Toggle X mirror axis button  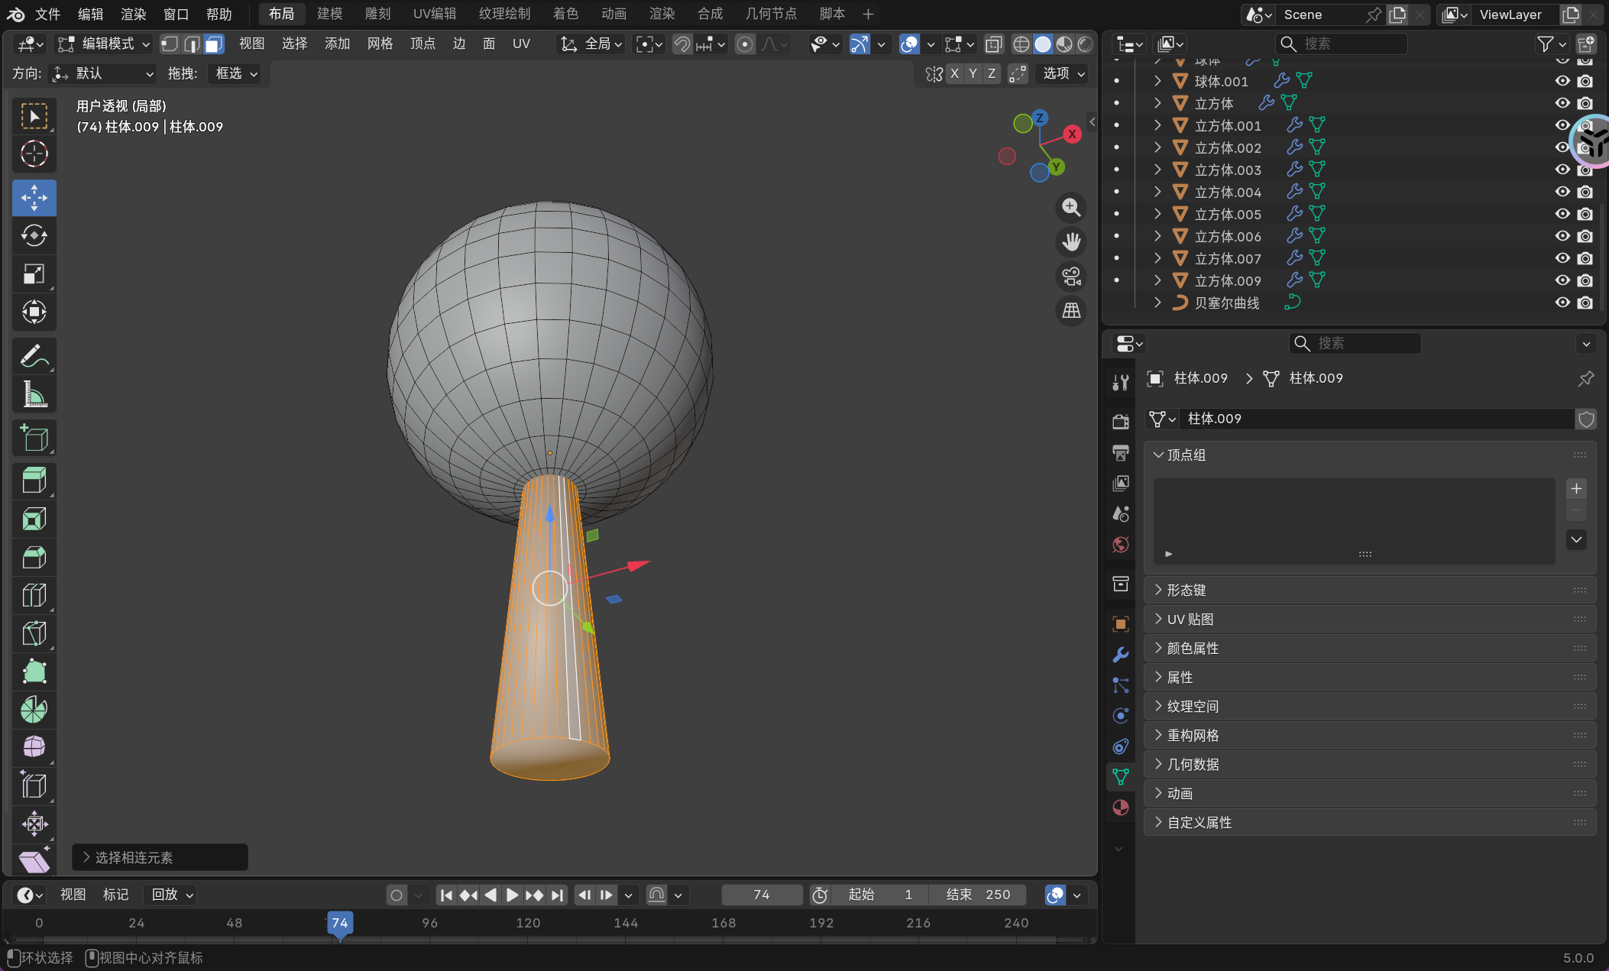click(954, 73)
